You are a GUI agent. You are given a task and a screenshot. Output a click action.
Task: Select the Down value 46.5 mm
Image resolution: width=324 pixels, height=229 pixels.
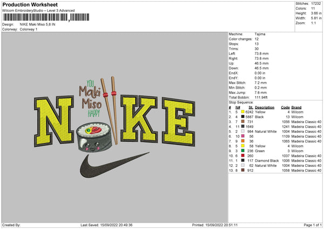(x=261, y=68)
